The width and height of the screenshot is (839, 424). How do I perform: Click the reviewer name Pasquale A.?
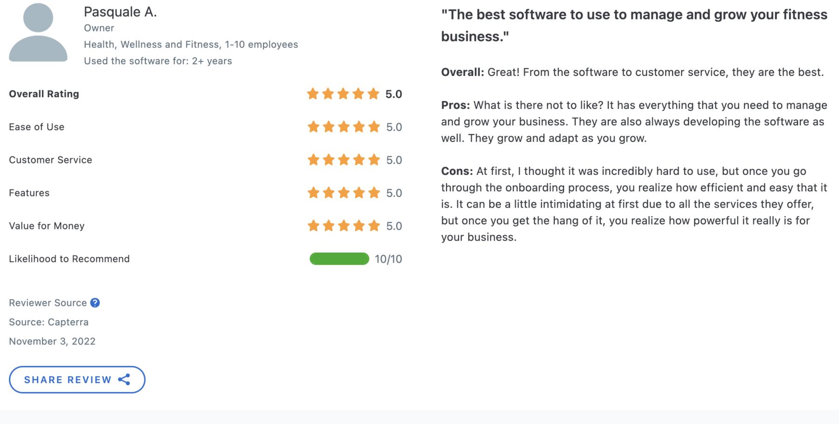pos(120,12)
